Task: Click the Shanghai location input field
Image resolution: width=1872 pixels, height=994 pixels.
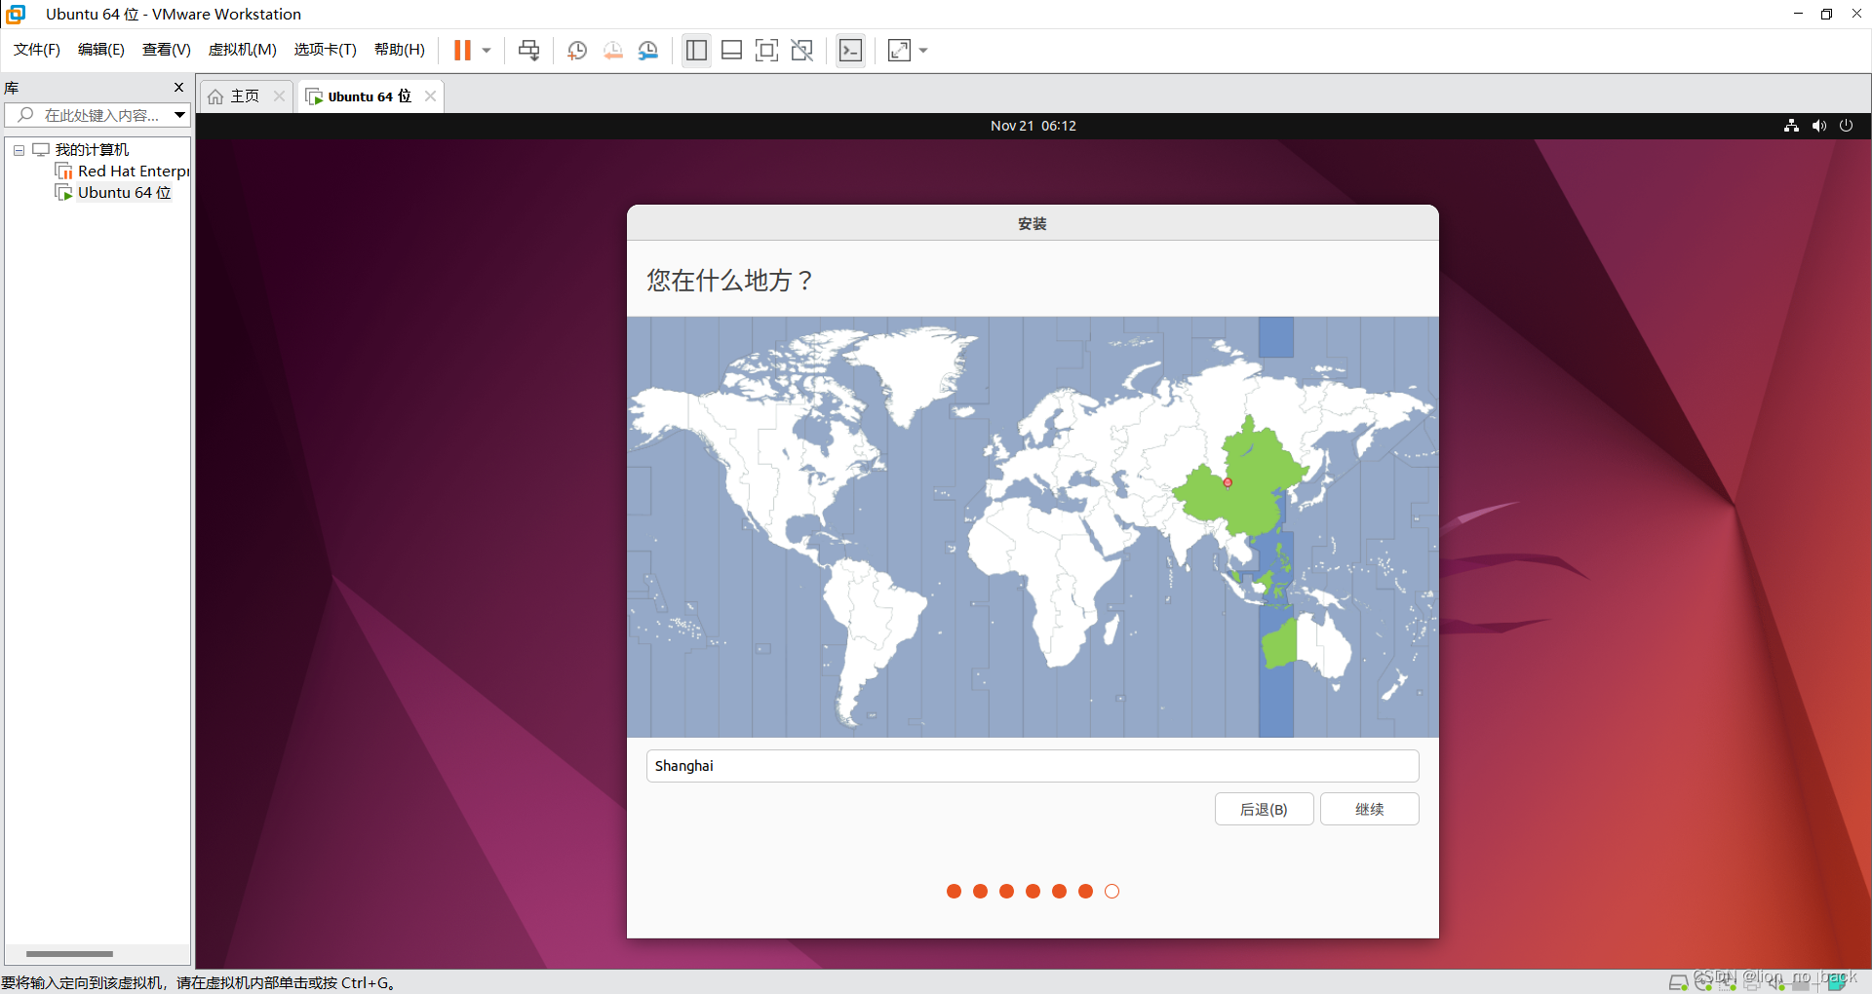Action: pyautogui.click(x=1033, y=766)
